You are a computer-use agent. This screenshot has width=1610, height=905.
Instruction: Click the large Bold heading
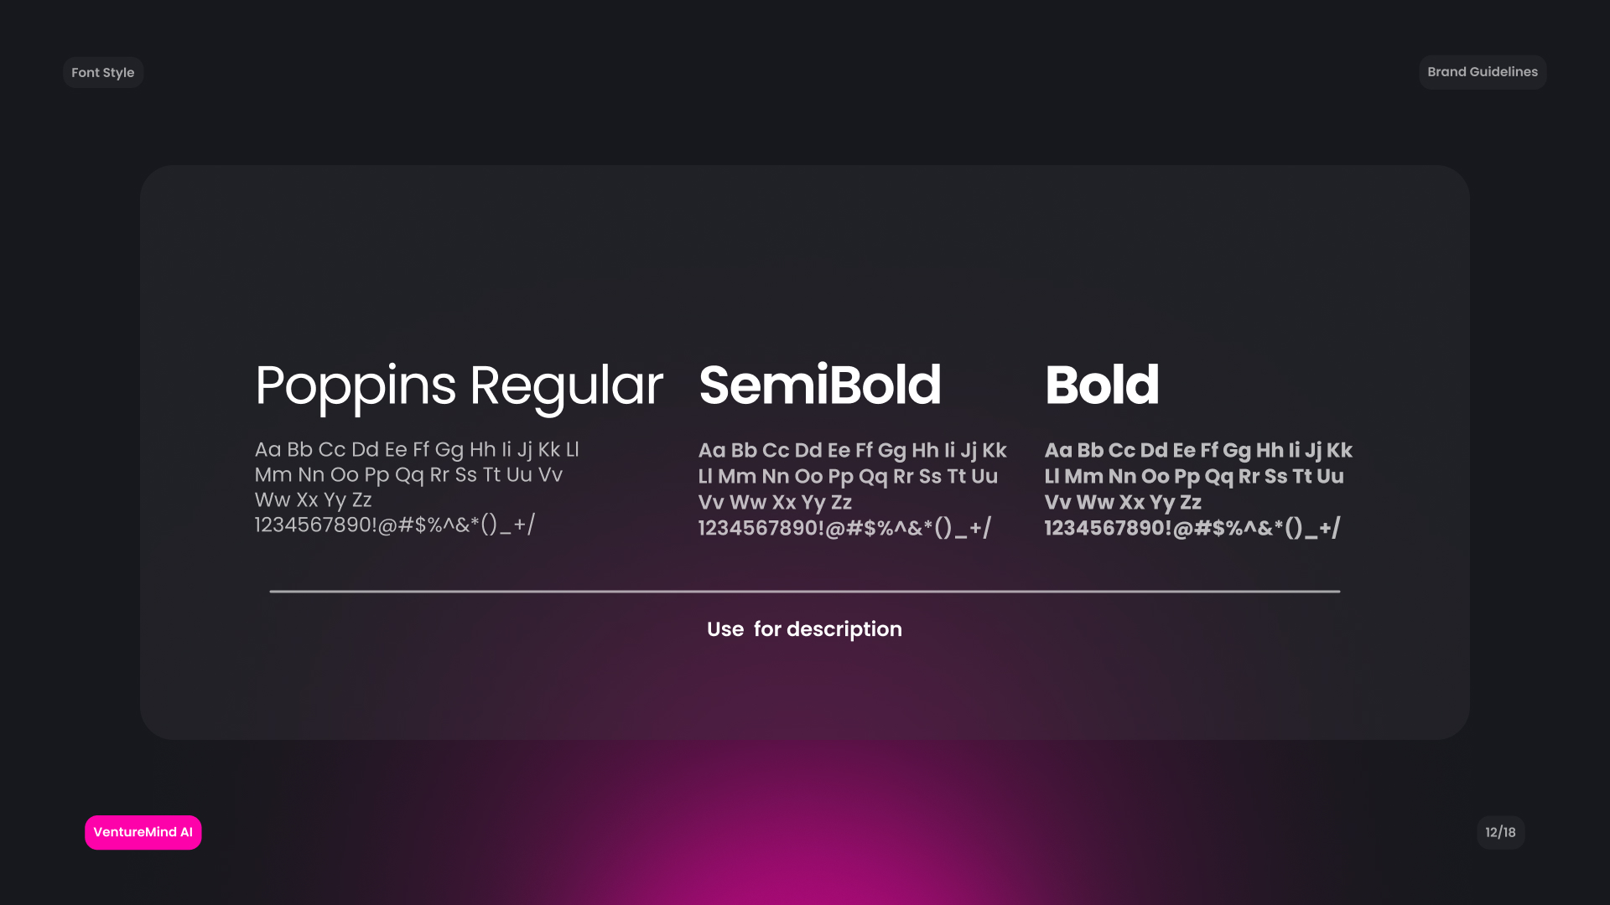coord(1101,385)
